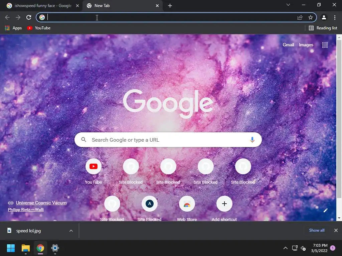This screenshot has height=256, width=342.
Task: Open Philipp Rietz — Walli link
Action: (x=26, y=210)
